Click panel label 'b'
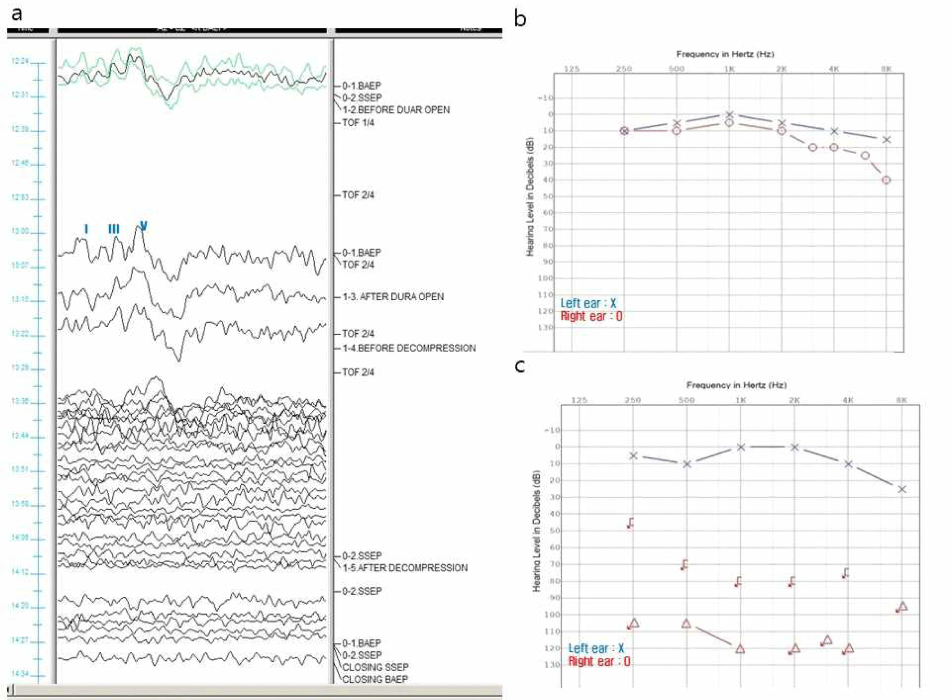 pyautogui.click(x=520, y=19)
